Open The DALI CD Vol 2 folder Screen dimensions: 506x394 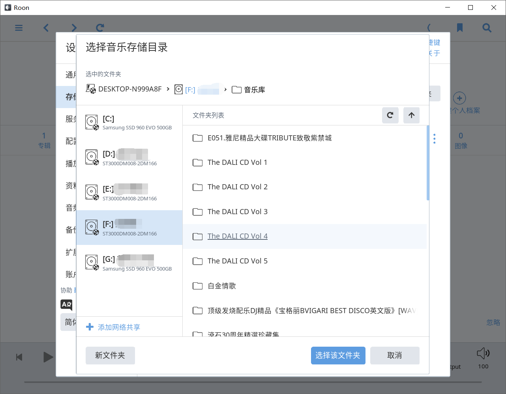(x=305, y=187)
